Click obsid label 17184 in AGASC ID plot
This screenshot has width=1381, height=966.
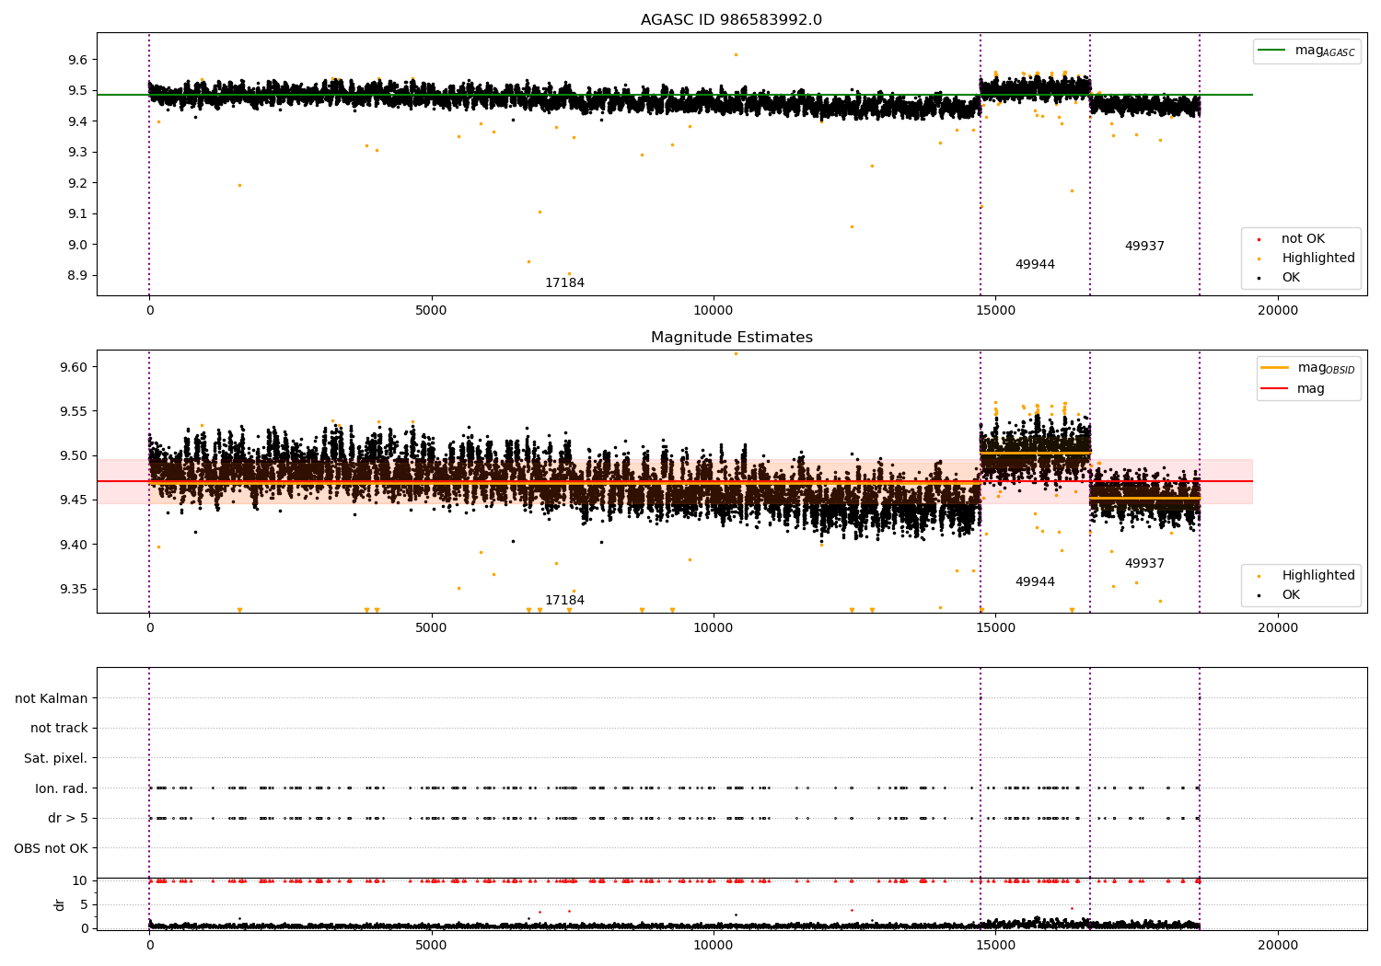564,283
